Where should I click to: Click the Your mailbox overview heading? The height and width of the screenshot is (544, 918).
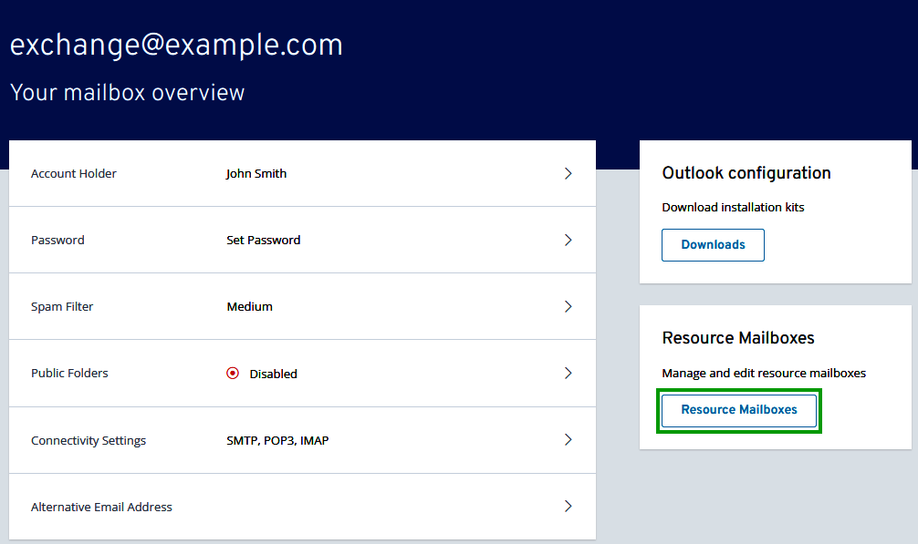pos(127,92)
